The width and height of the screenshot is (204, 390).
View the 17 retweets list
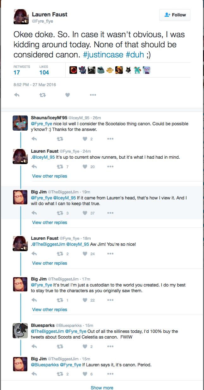(17, 72)
